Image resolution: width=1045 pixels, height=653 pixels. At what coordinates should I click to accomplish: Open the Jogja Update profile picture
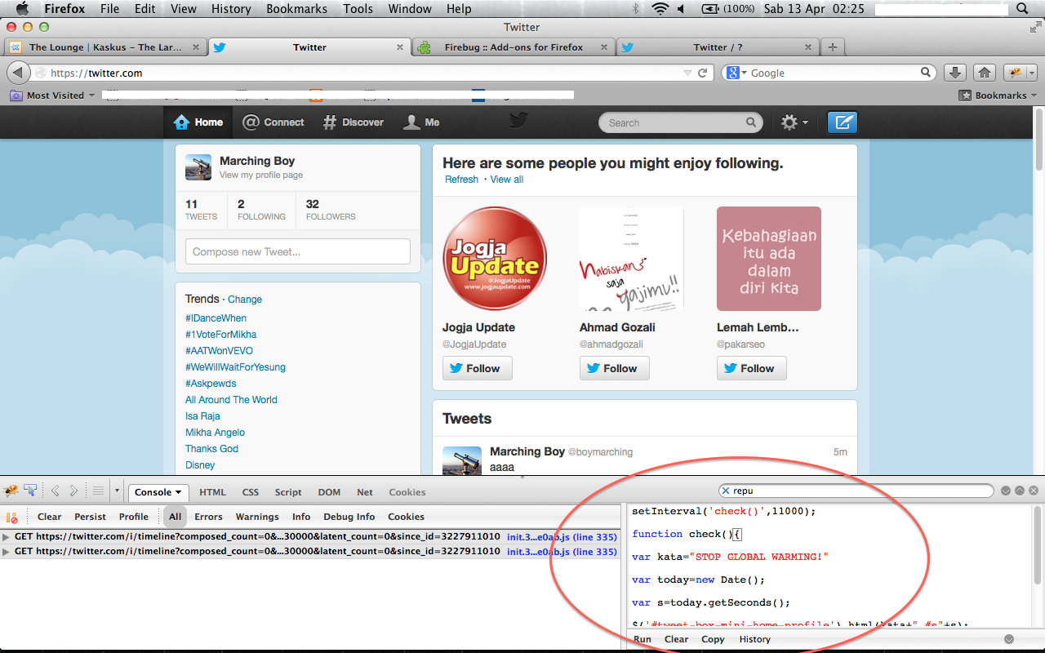tap(495, 259)
